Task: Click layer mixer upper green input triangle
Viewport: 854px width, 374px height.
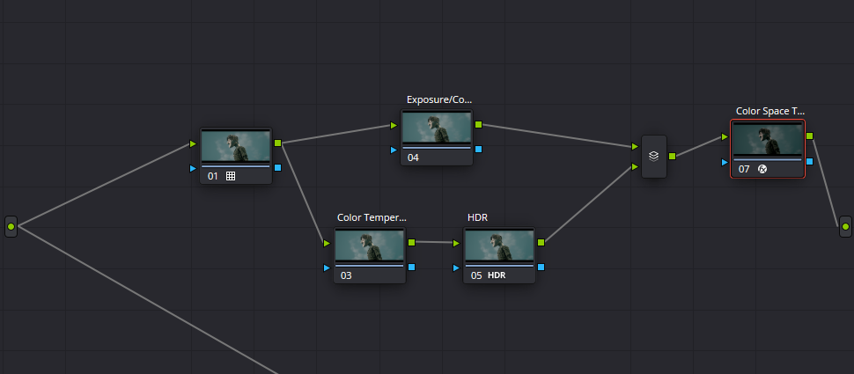Action: [x=635, y=146]
